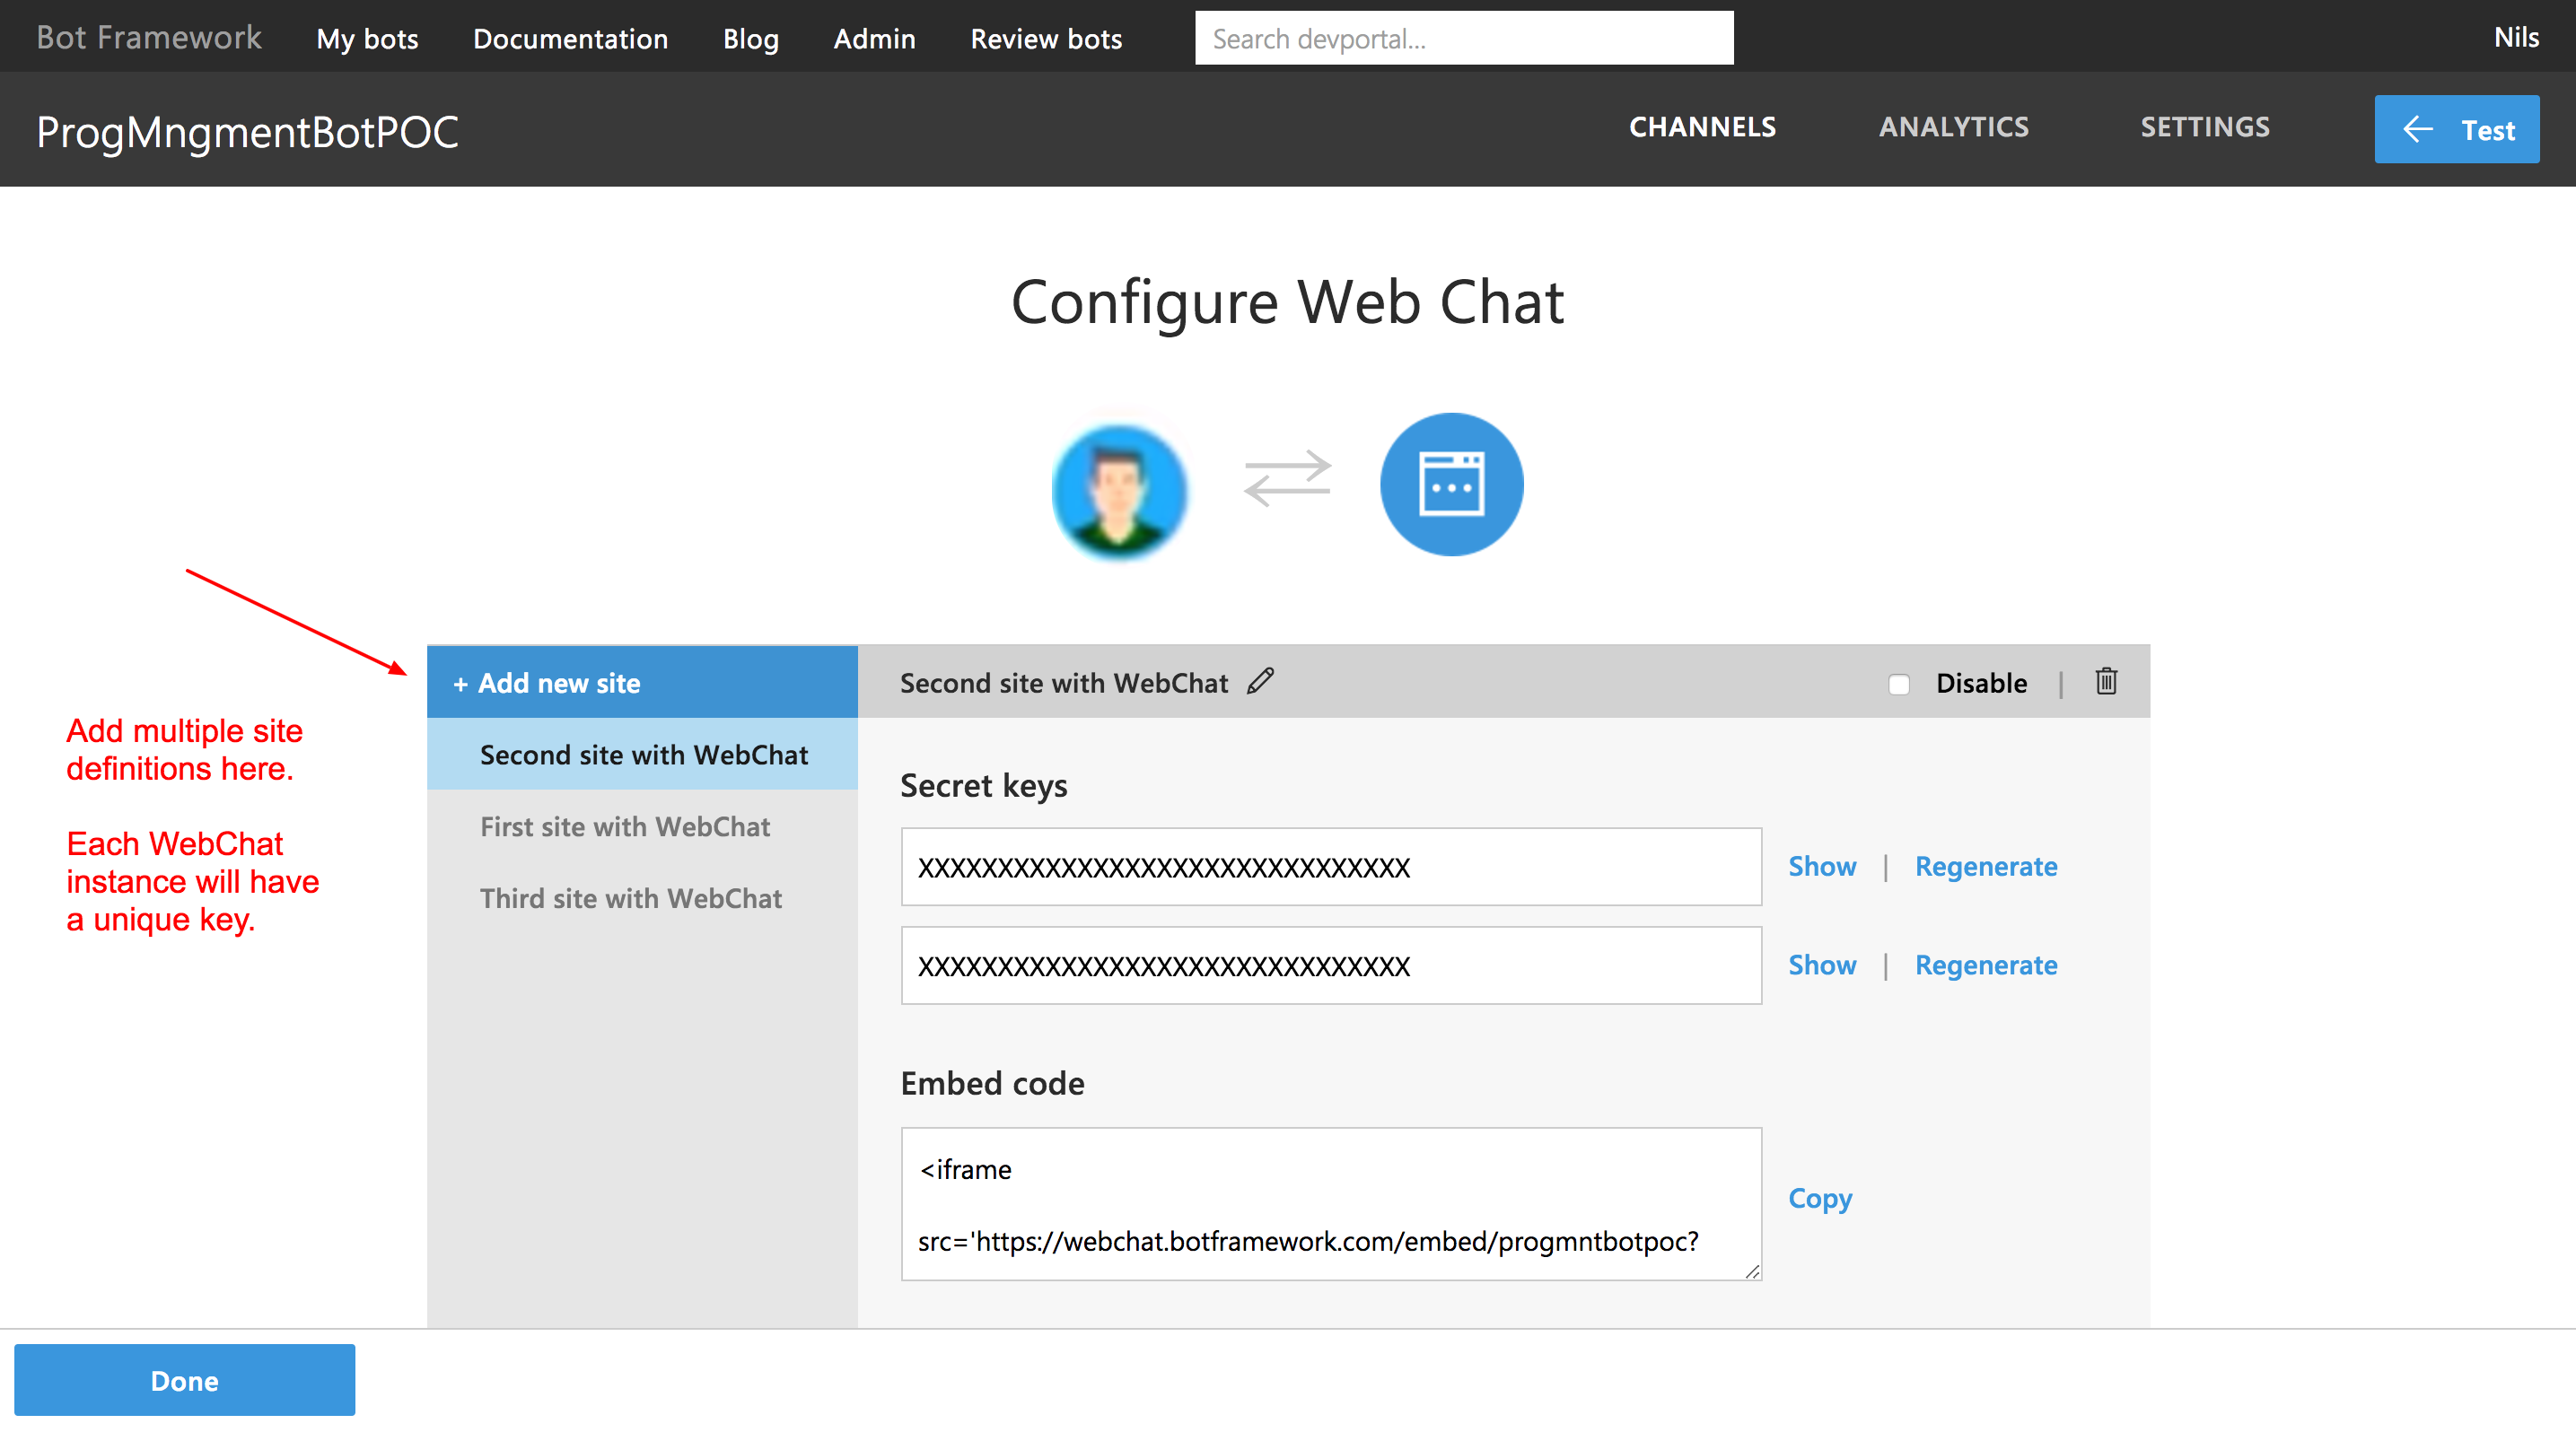Copy the embed code
The image size is (2576, 1441).
pyautogui.click(x=1819, y=1198)
